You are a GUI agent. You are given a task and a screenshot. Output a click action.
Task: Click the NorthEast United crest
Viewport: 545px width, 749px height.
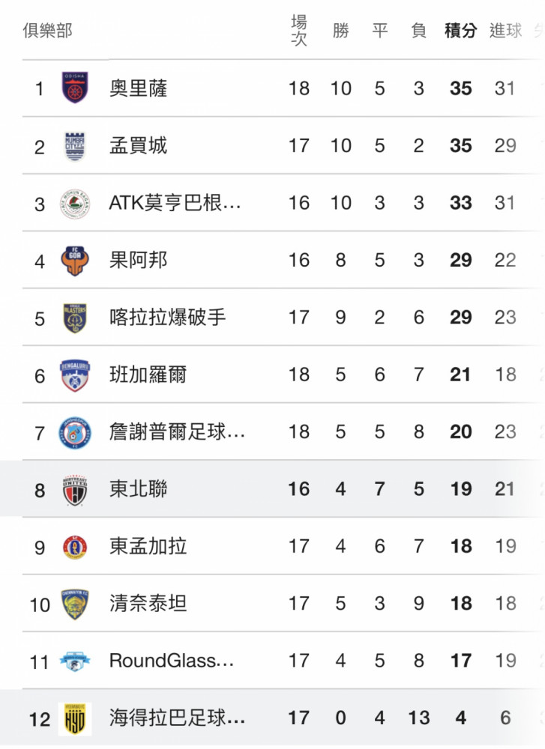[75, 490]
